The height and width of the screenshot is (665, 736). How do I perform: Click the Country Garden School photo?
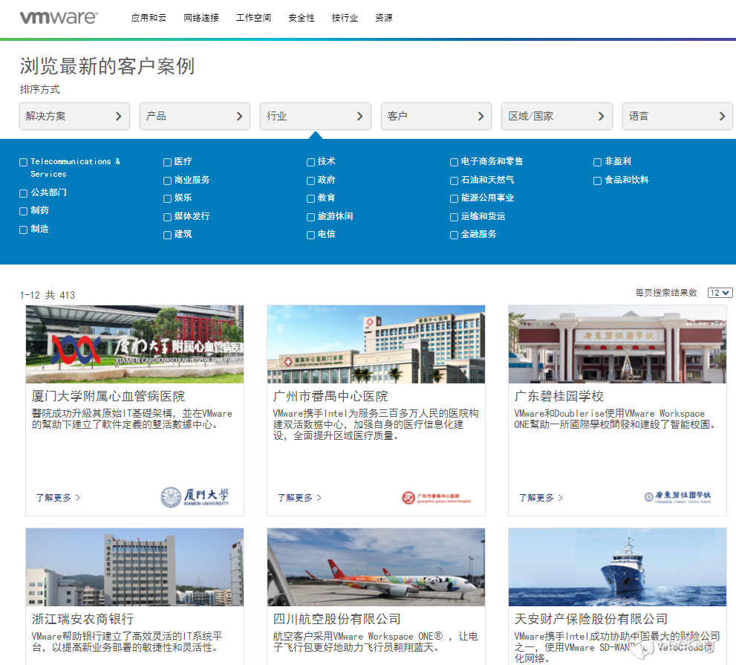click(617, 344)
